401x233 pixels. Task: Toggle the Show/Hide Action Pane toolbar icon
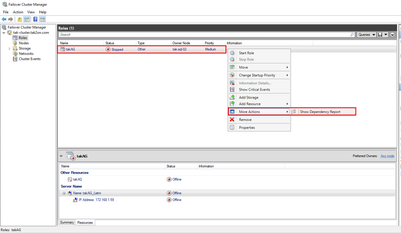pyautogui.click(x=42, y=19)
